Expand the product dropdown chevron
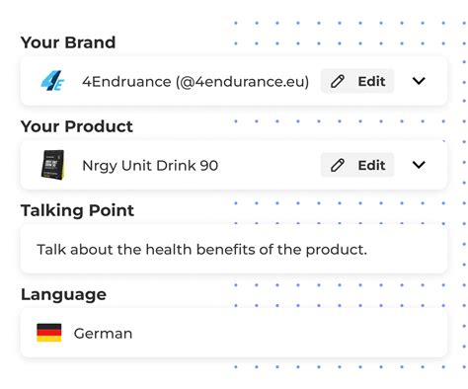The height and width of the screenshot is (389, 468). [419, 165]
